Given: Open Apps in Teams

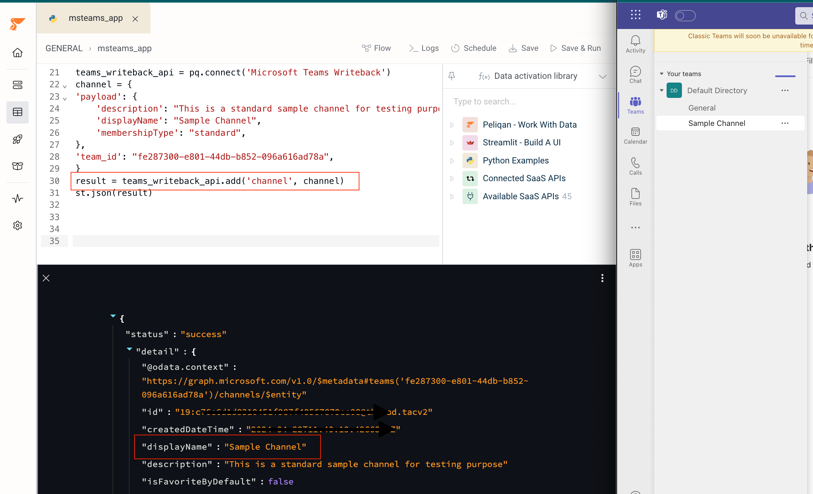Looking at the screenshot, I should [636, 258].
